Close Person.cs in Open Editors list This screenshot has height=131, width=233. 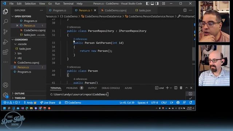17,25
